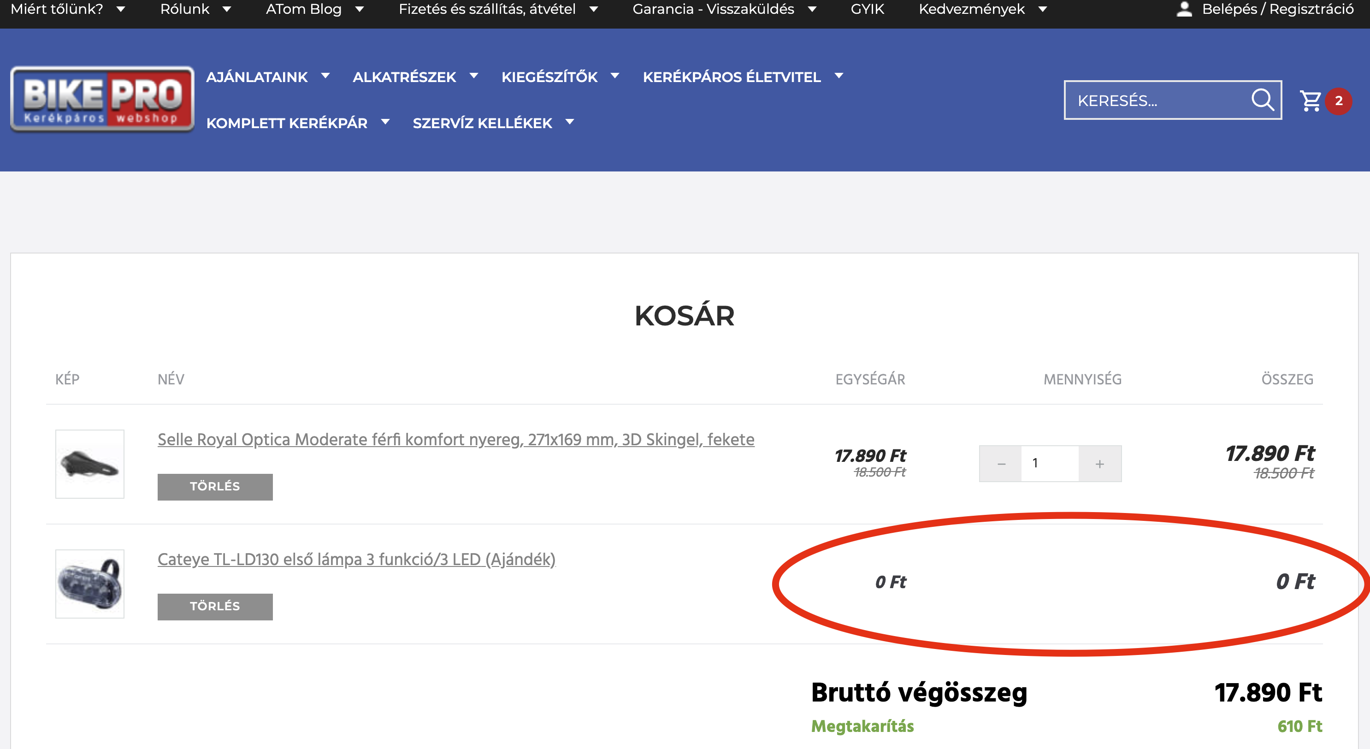This screenshot has height=749, width=1370.
Task: Click the green Megtakarítás label
Action: tap(862, 726)
